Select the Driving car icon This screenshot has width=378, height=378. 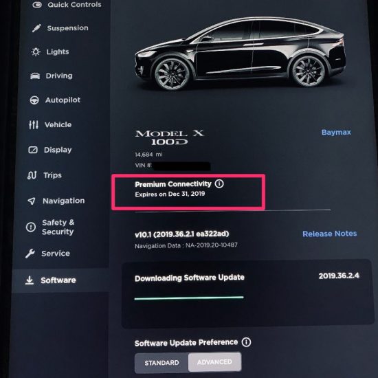35,76
